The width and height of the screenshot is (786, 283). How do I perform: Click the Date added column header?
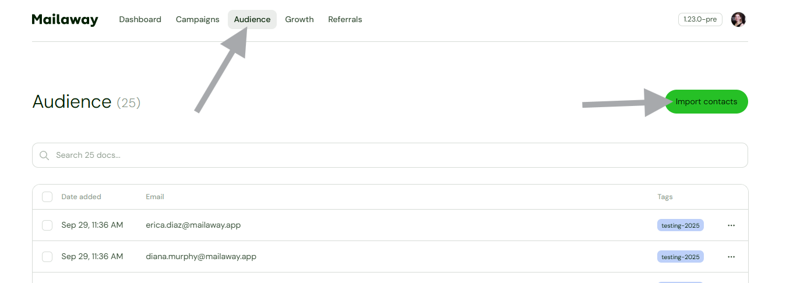[82, 197]
